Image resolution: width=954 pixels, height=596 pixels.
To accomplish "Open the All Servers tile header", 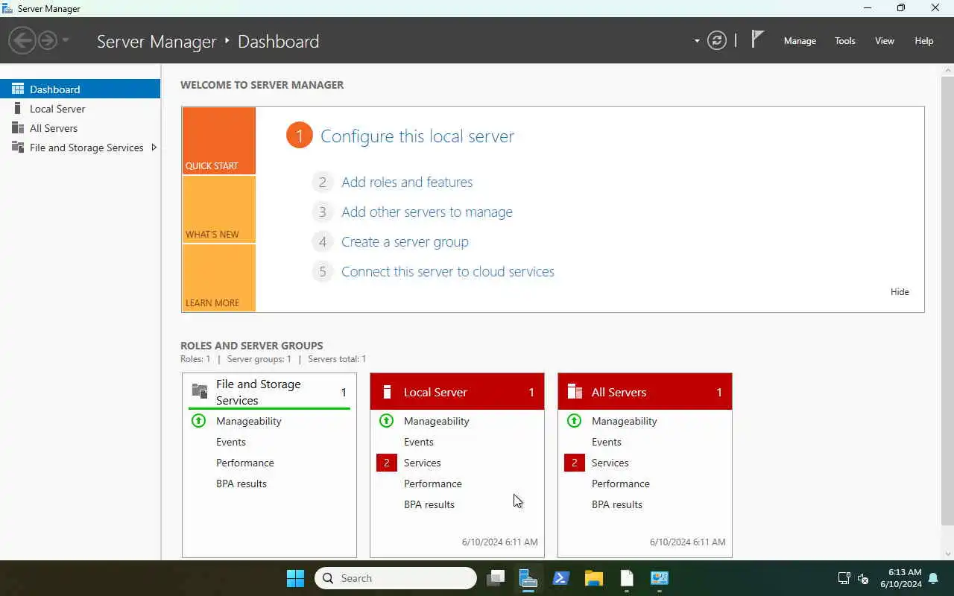I will pos(645,392).
